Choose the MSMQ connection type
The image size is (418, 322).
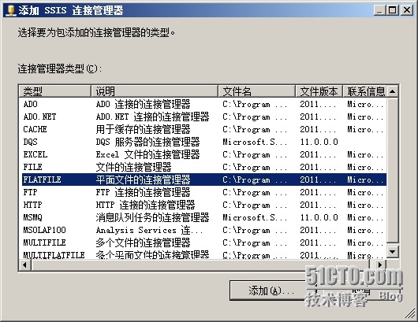point(204,217)
